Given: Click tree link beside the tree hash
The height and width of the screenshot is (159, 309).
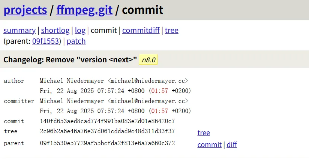Looking at the screenshot, I should (204, 132).
